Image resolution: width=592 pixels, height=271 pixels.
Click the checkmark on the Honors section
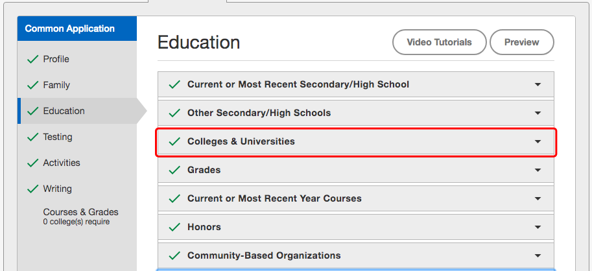[174, 227]
